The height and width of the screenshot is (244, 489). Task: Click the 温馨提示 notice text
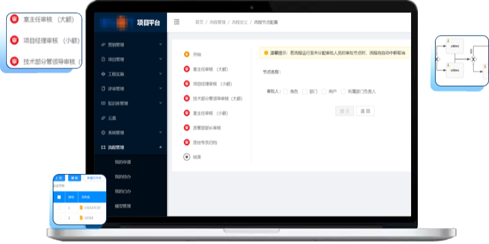click(337, 53)
